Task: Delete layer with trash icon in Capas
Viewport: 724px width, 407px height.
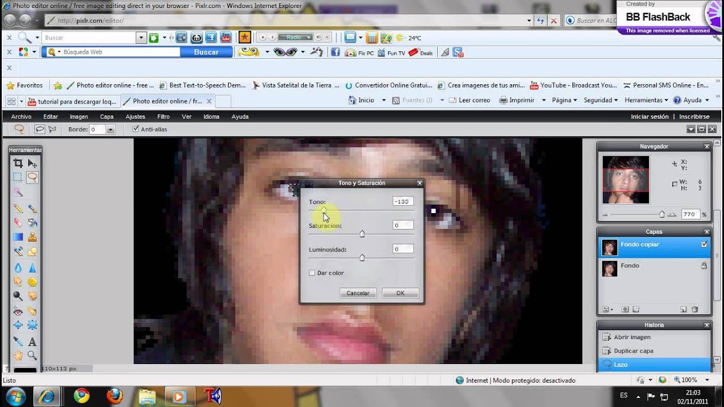Action: 695,309
